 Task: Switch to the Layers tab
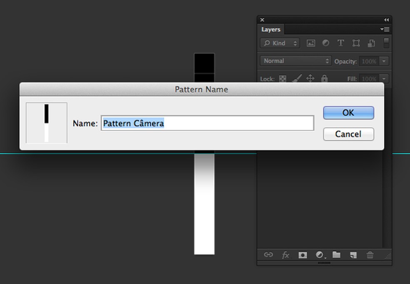coord(271,30)
